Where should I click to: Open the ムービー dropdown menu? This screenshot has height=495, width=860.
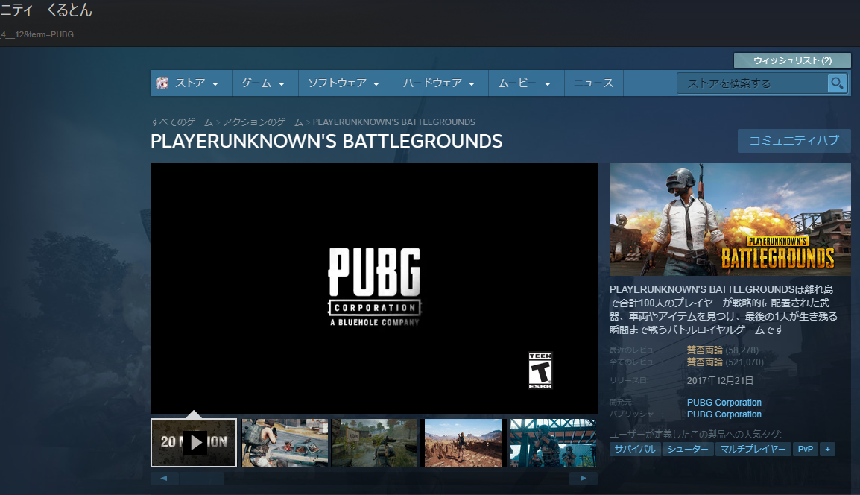[x=526, y=83]
